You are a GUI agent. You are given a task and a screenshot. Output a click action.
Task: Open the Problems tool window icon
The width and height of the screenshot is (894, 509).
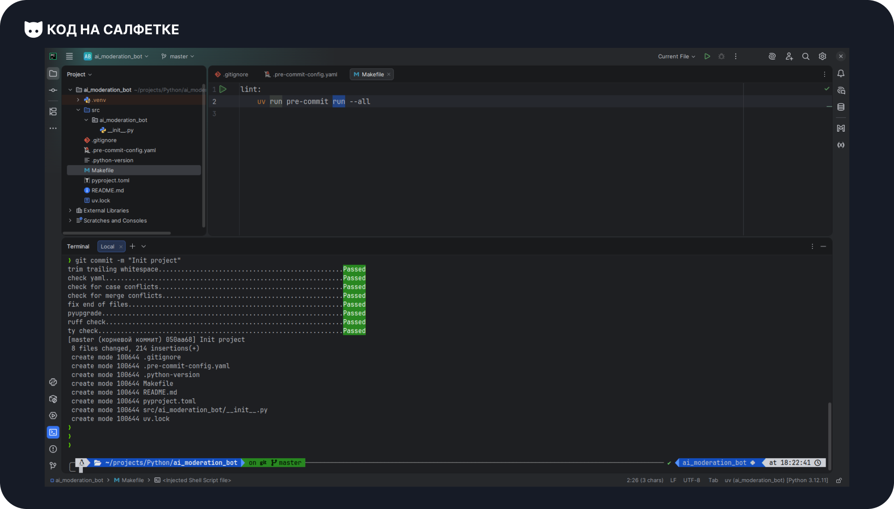pyautogui.click(x=53, y=449)
